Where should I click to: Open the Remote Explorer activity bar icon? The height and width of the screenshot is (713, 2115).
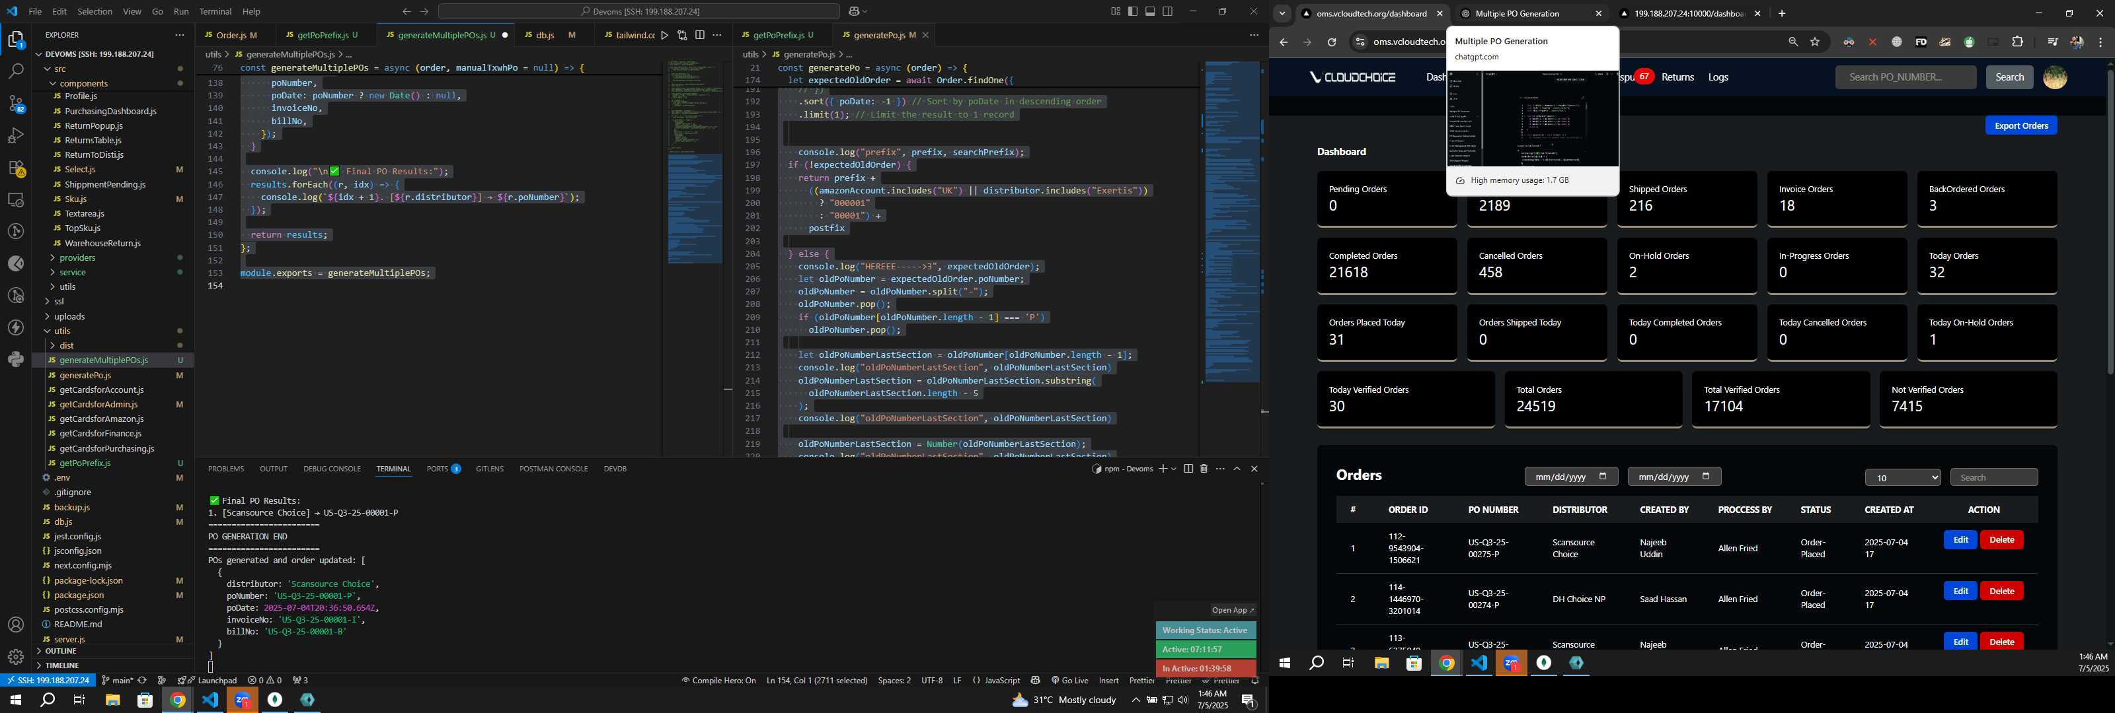click(x=16, y=199)
